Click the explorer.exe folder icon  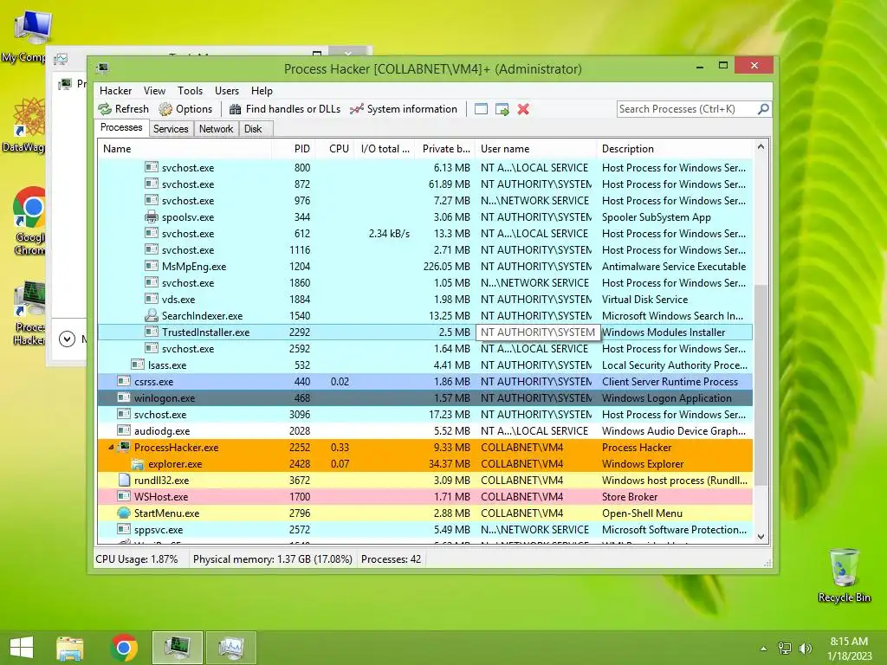138,464
